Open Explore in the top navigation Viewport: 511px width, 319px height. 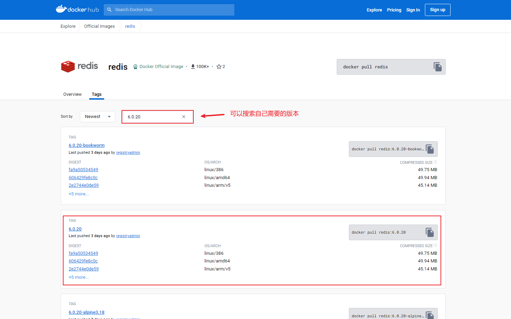tap(374, 10)
